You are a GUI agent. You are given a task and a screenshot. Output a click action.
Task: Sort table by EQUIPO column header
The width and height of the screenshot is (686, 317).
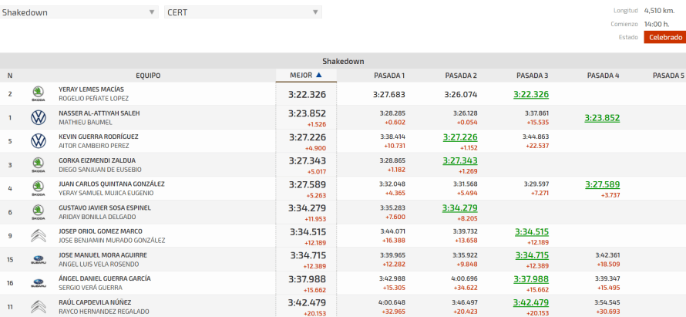pos(148,76)
